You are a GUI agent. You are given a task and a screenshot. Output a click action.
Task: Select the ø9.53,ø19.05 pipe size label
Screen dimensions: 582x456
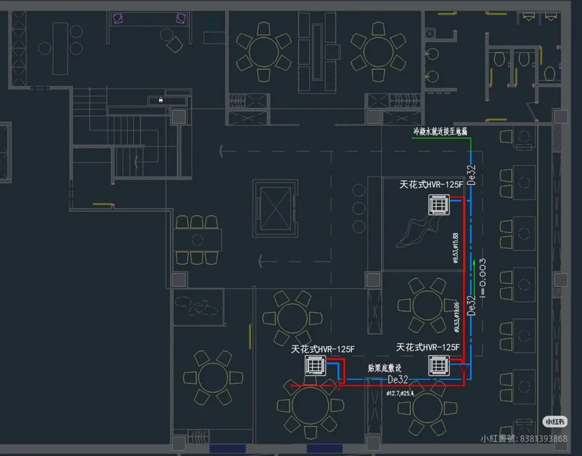point(457,317)
